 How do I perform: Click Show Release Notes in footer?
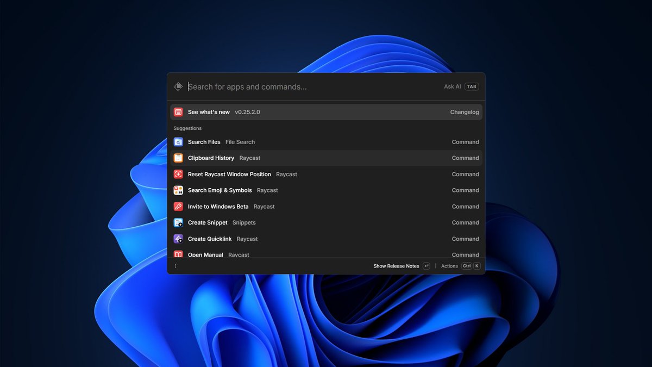(x=396, y=266)
